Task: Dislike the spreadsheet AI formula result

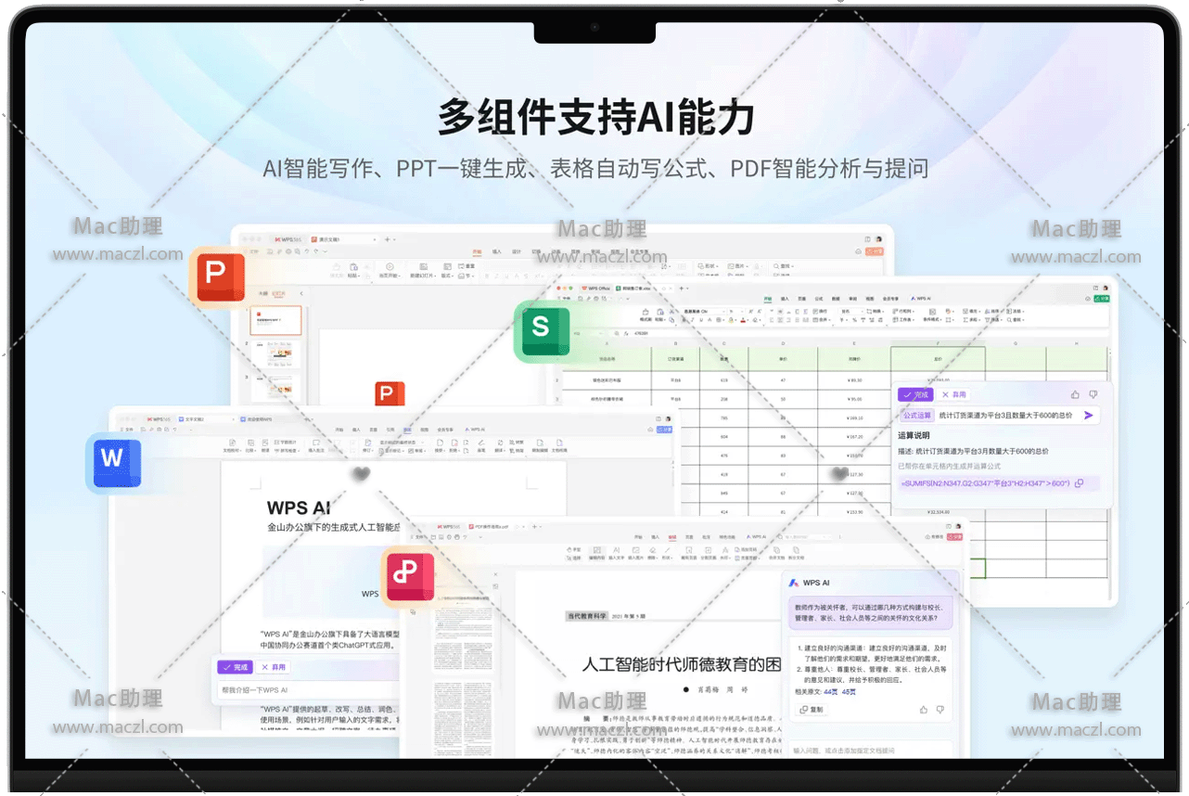Action: pos(1093,394)
